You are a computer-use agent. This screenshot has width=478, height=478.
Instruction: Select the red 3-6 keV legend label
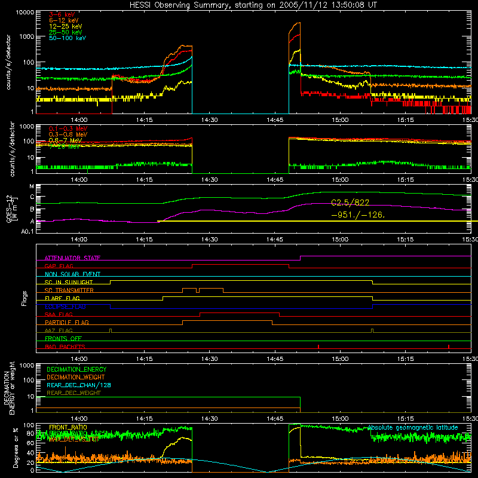62,14
